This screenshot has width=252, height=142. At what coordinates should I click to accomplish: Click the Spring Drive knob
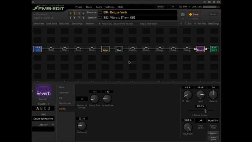(x=107, y=99)
